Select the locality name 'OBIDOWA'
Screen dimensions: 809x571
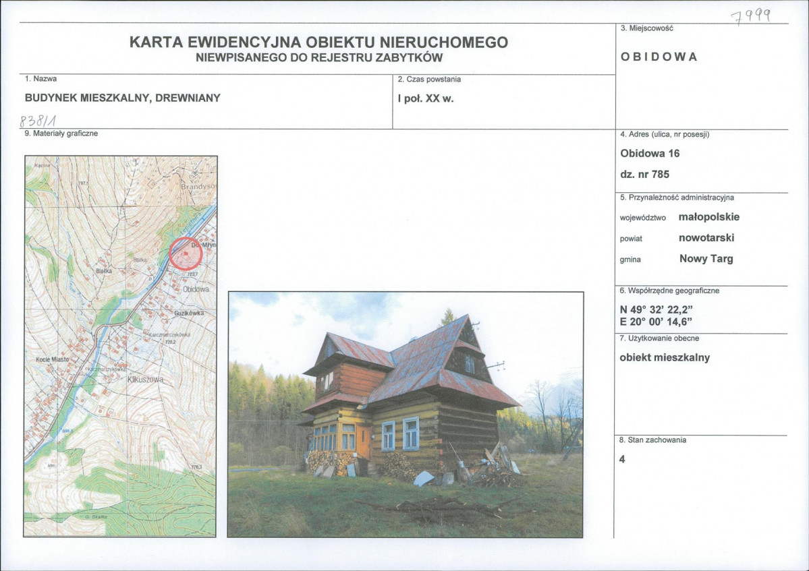click(x=659, y=57)
